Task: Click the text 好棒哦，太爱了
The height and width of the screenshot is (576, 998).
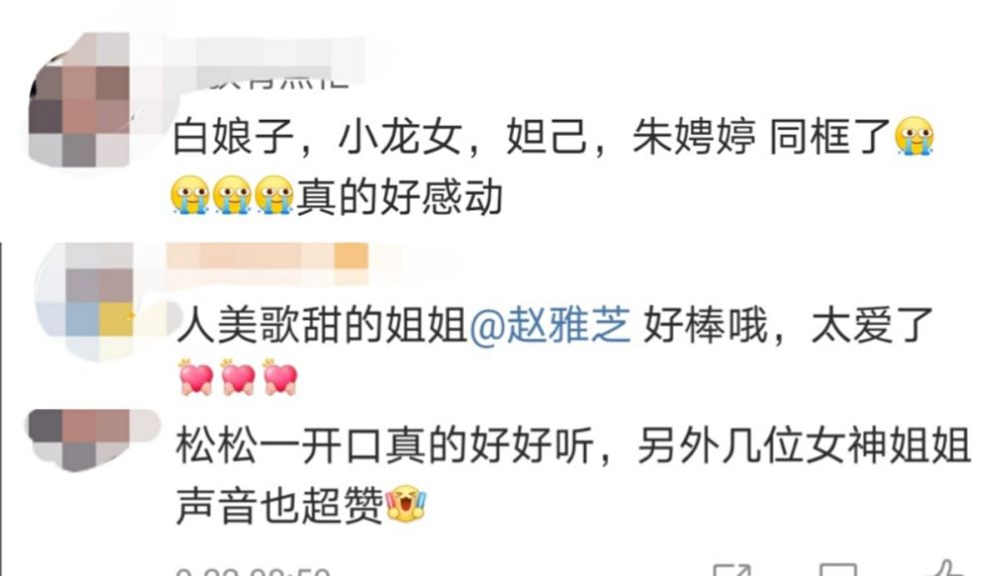Action: click(788, 324)
